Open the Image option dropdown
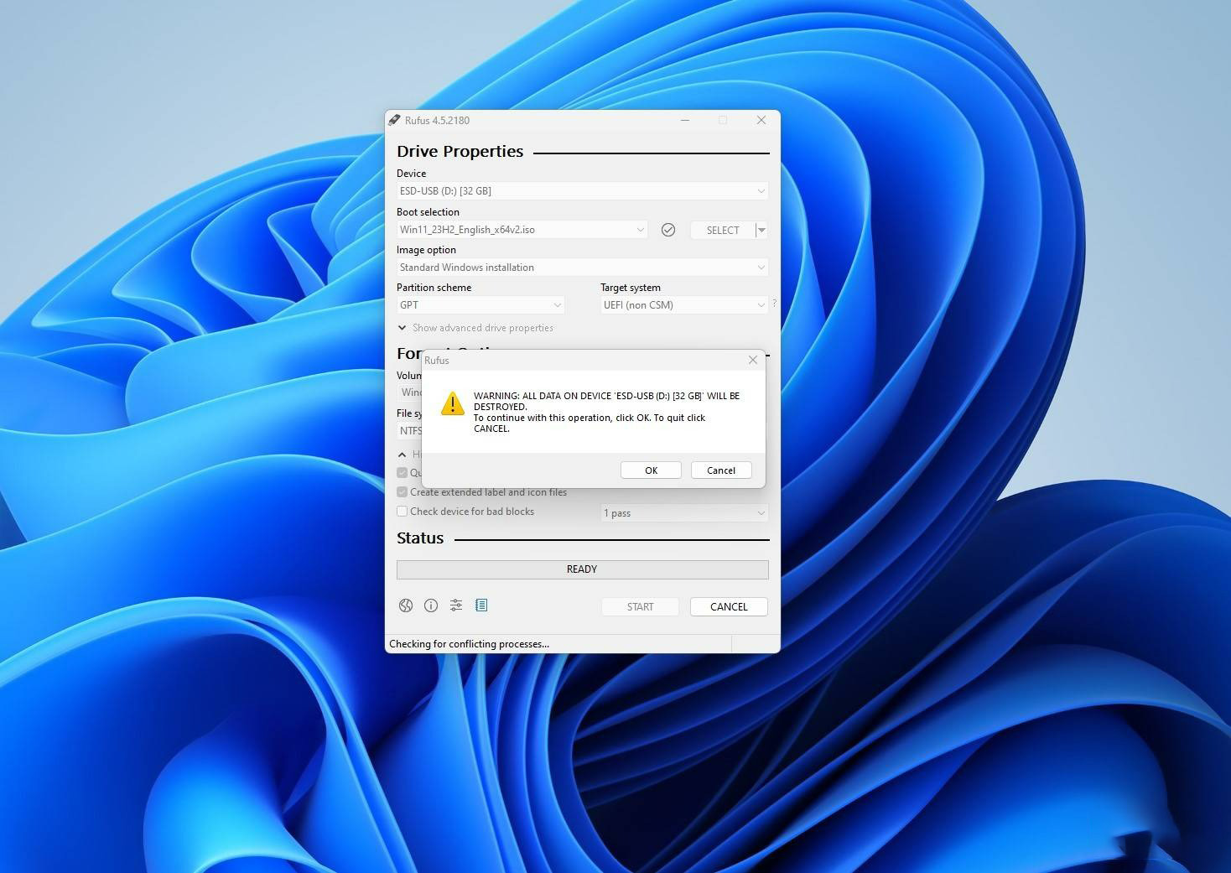The height and width of the screenshot is (873, 1231). point(583,268)
